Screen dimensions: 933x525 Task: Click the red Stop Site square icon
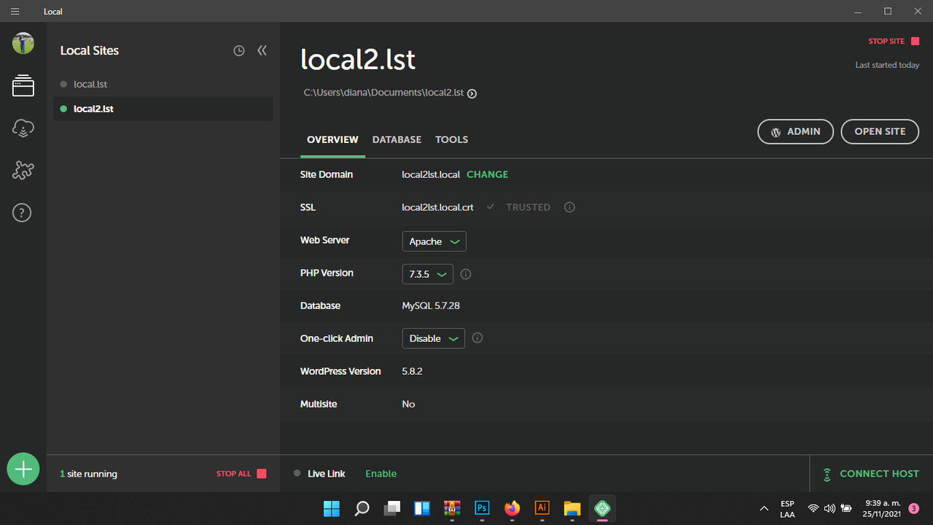(916, 42)
